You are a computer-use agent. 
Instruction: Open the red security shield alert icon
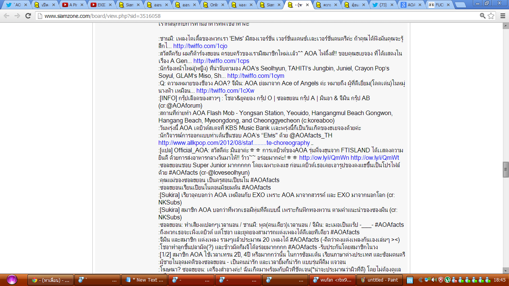click(x=440, y=280)
